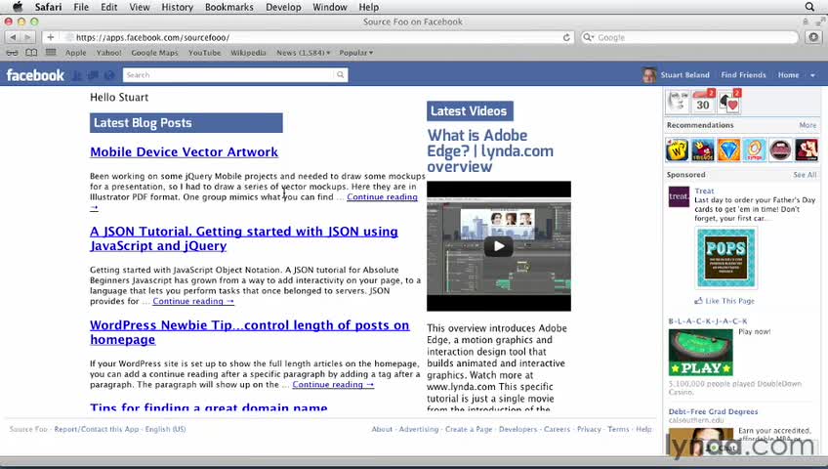Click More next to Recommendations

807,125
